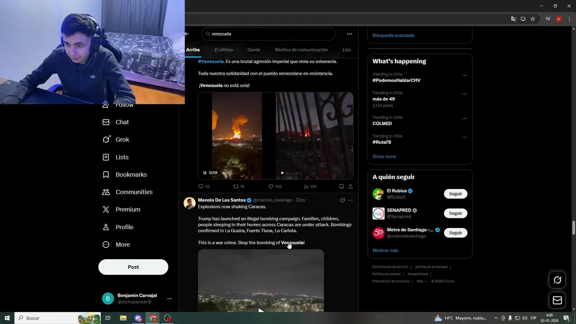Screen dimensions: 576x324
Task: Open options for más de 49 trend
Action: [x=464, y=94]
